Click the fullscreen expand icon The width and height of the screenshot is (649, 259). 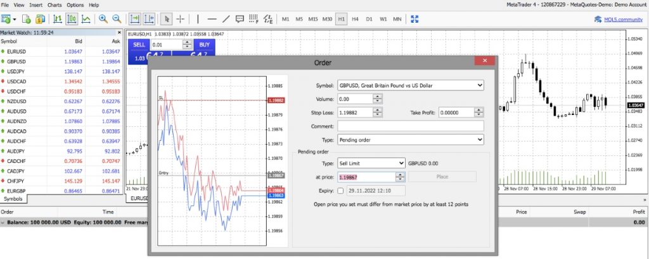click(414, 19)
